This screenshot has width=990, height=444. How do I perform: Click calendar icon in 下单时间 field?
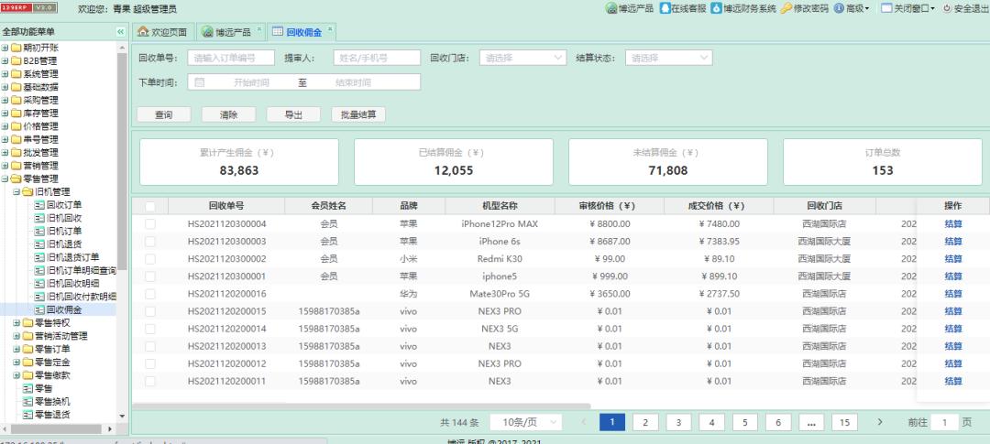coord(200,82)
